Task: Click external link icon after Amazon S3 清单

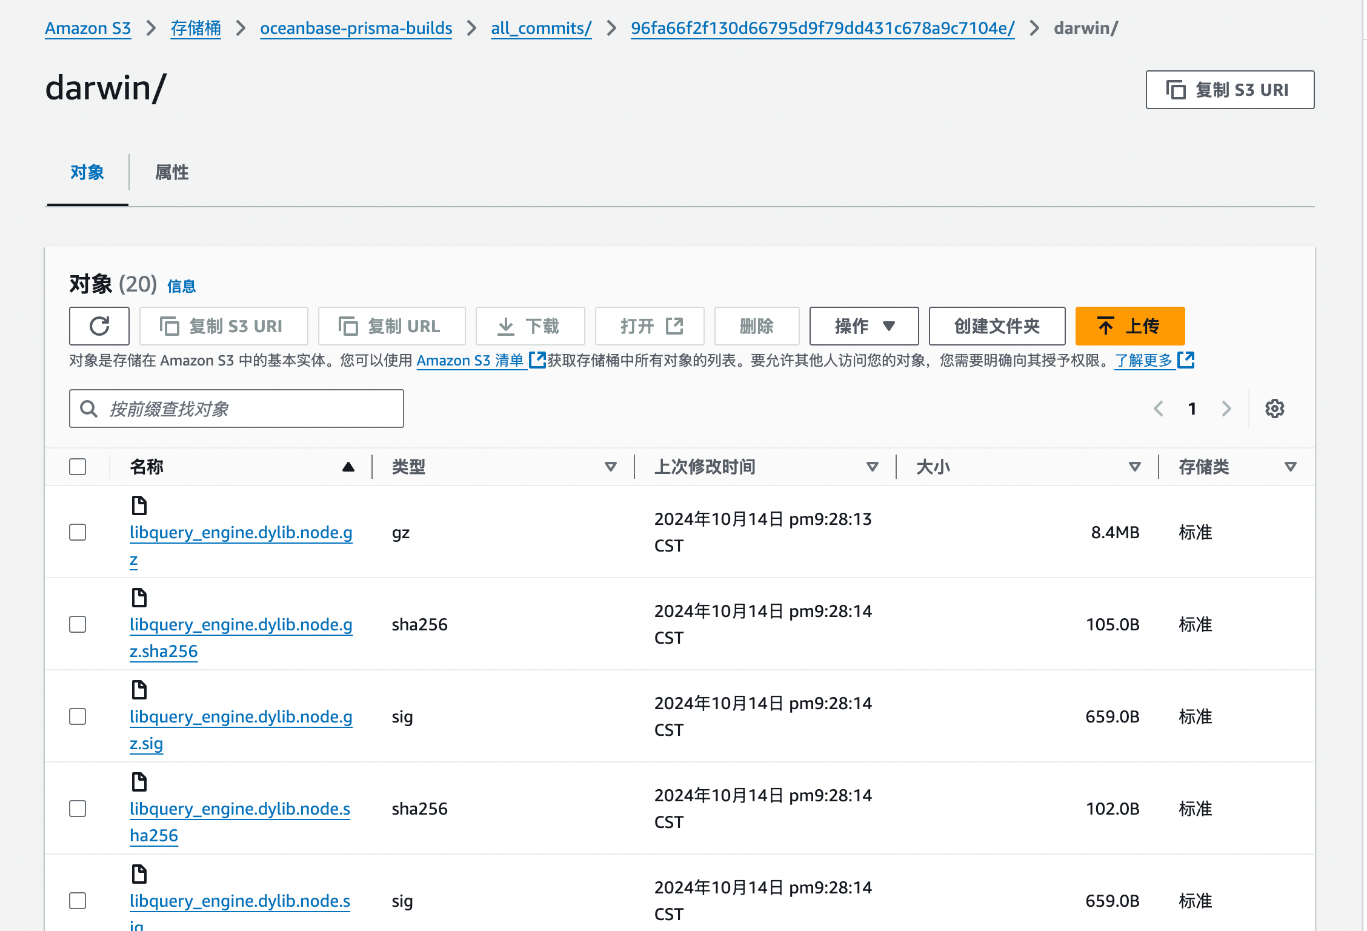Action: pyautogui.click(x=537, y=360)
